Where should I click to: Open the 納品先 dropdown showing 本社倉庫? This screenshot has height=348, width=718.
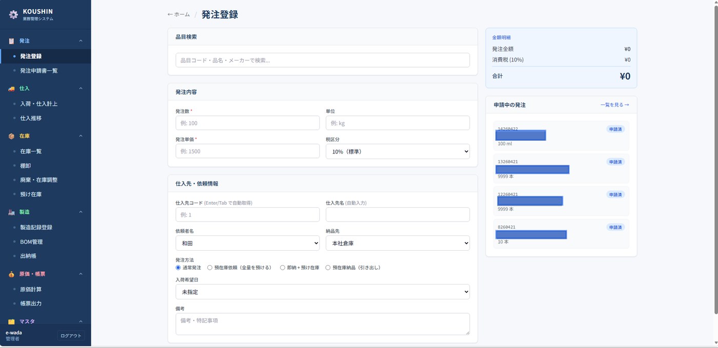click(x=397, y=243)
